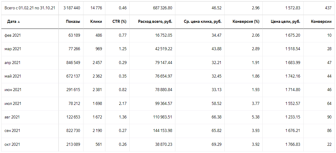Click the CTR (%) column header
The width and height of the screenshot is (336, 153).
coord(120,22)
